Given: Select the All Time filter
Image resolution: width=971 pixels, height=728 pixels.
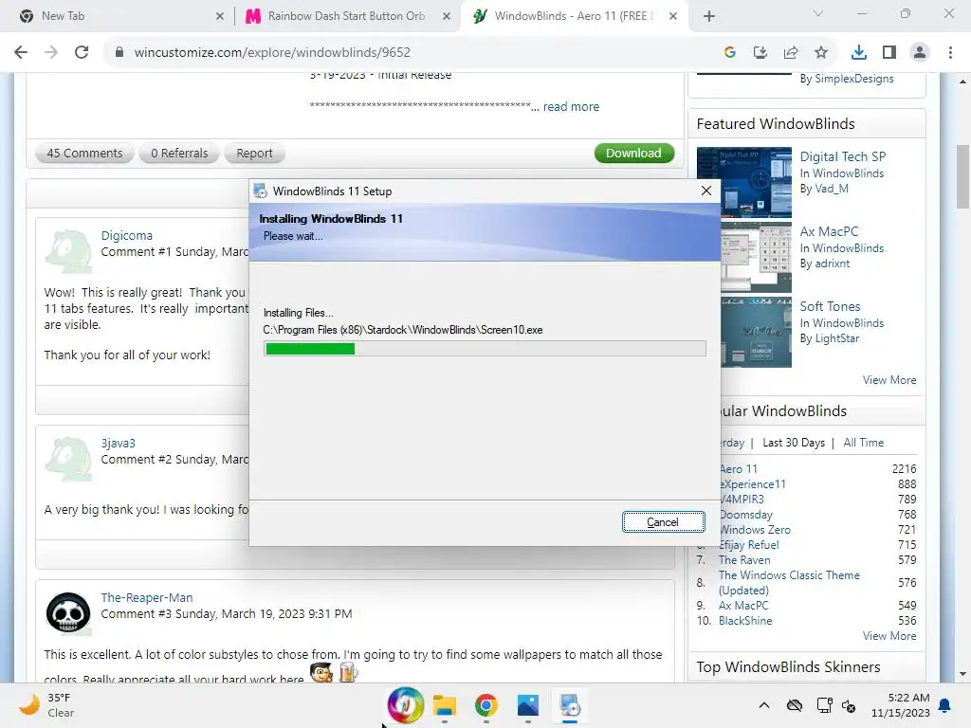Looking at the screenshot, I should (863, 443).
